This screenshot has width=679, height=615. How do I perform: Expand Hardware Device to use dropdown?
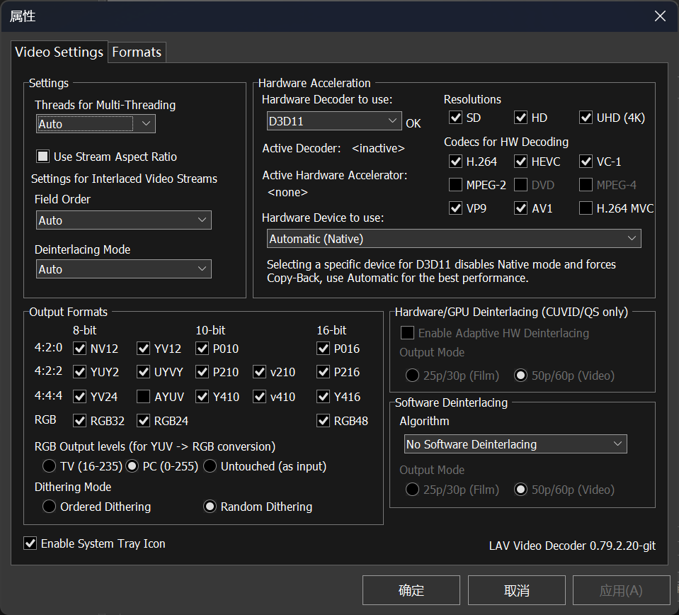point(454,239)
